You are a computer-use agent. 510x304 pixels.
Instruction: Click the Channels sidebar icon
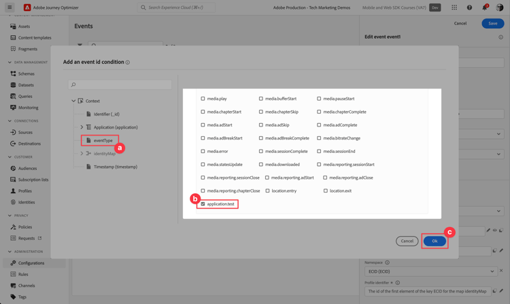pos(13,286)
